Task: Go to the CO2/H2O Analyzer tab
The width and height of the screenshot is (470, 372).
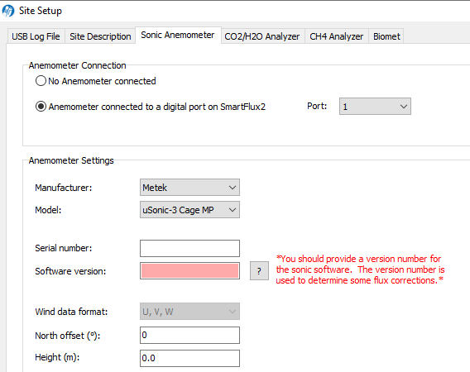Action: pos(262,36)
